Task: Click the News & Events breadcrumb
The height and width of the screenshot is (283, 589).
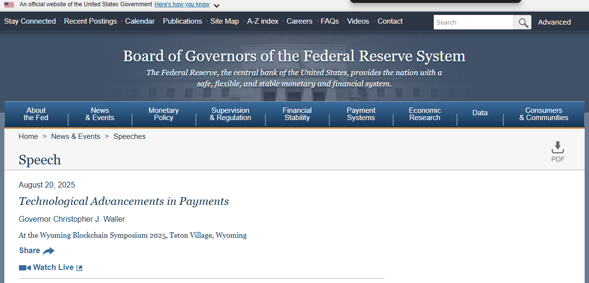Action: coord(75,136)
